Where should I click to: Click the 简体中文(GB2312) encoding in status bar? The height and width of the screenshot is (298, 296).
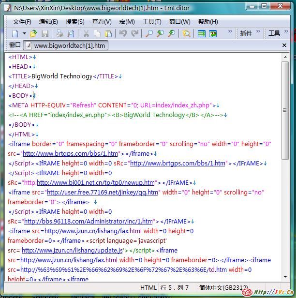(223, 288)
